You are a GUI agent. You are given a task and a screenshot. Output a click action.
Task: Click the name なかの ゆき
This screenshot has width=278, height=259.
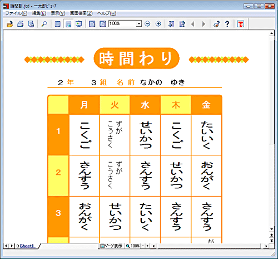(x=162, y=82)
